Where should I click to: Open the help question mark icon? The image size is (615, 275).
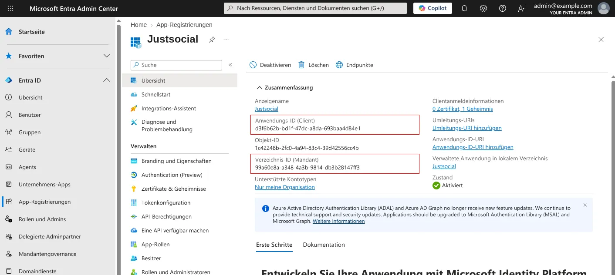[x=503, y=8]
